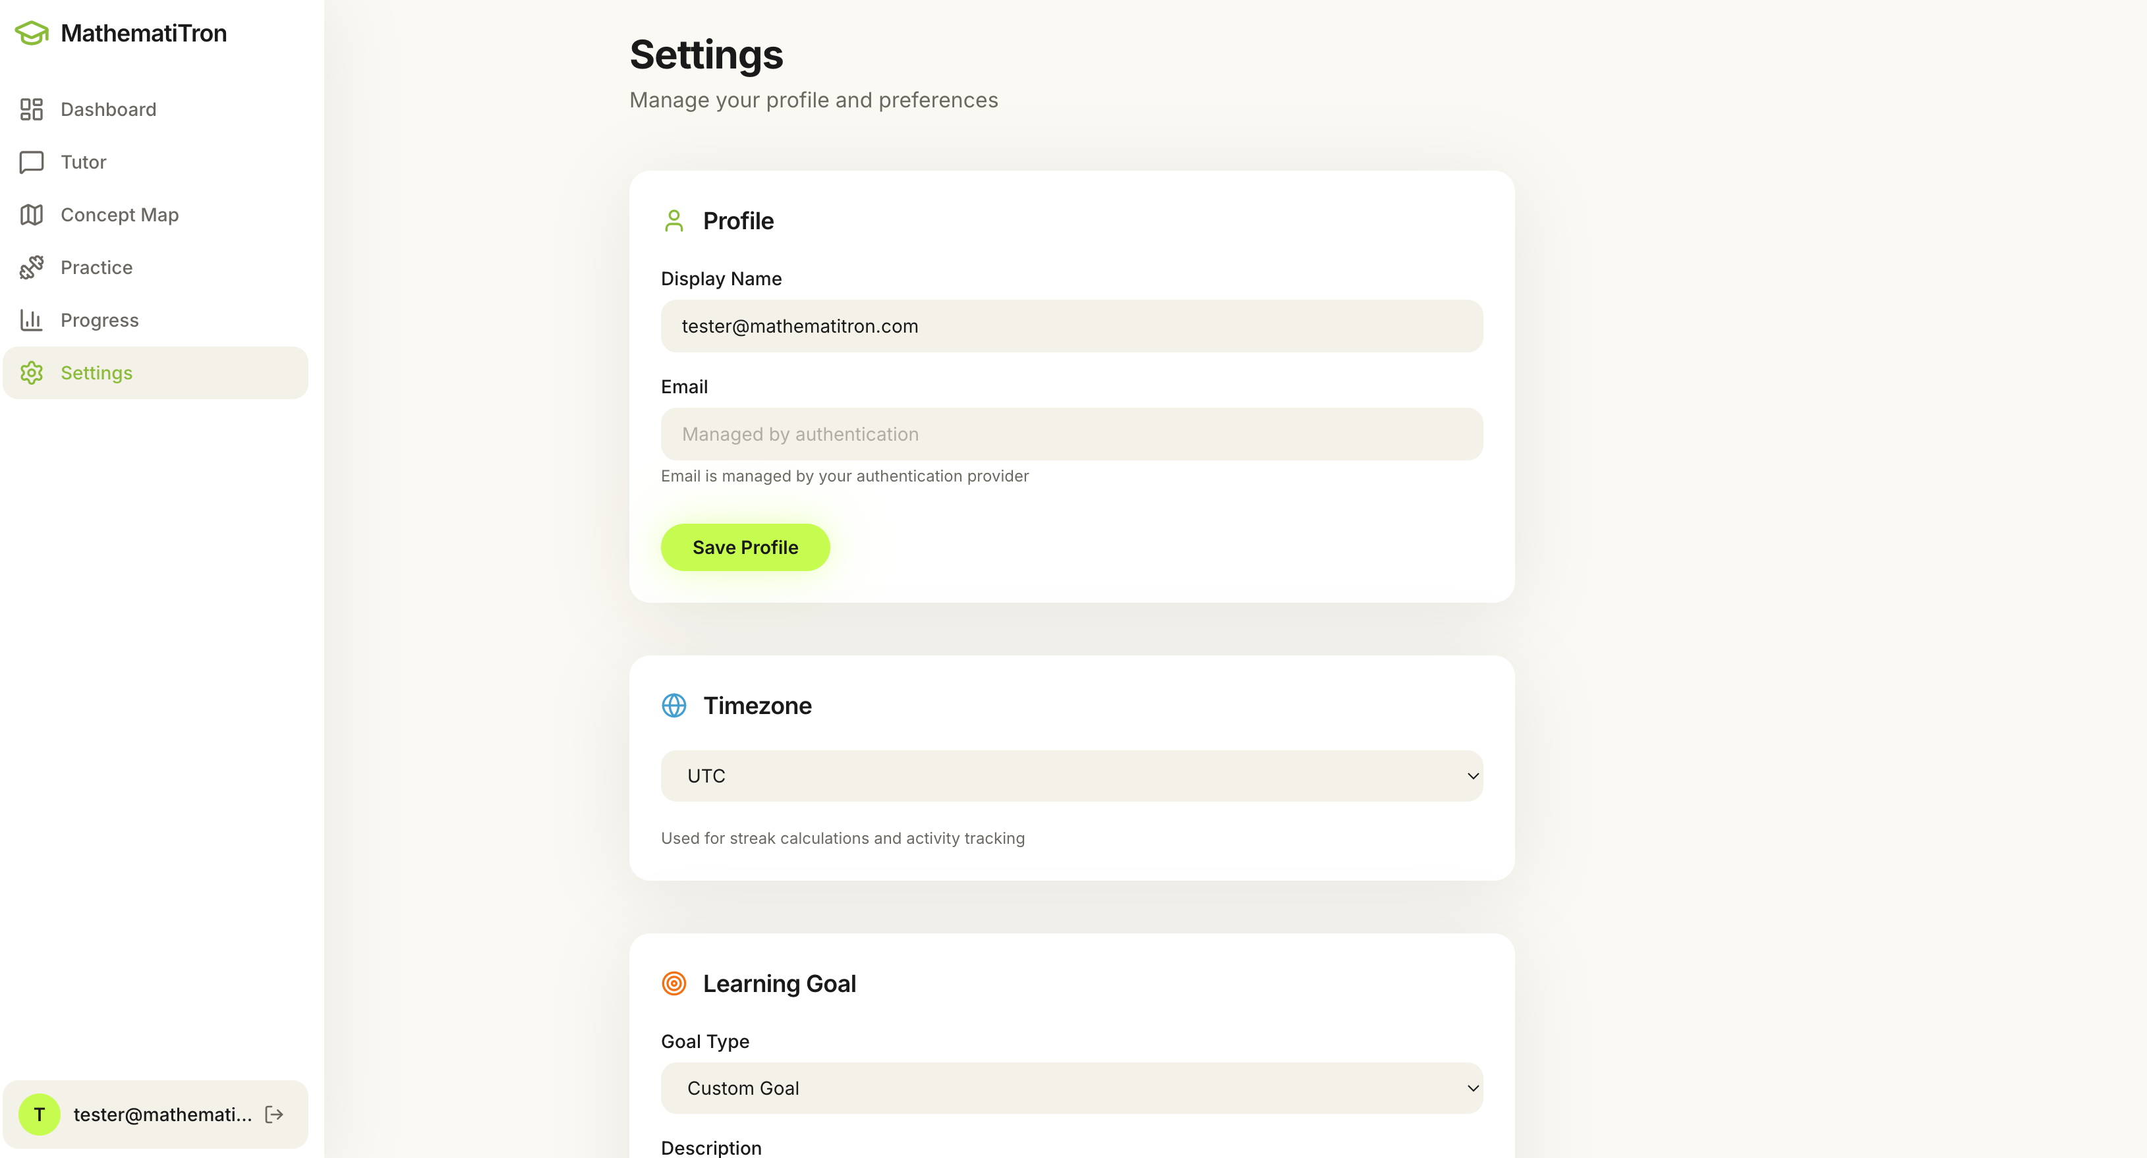Click the Email field
Viewport: 2147px width, 1158px height.
pos(1071,434)
